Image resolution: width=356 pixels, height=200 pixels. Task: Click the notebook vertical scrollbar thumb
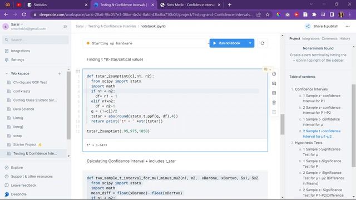283,124
